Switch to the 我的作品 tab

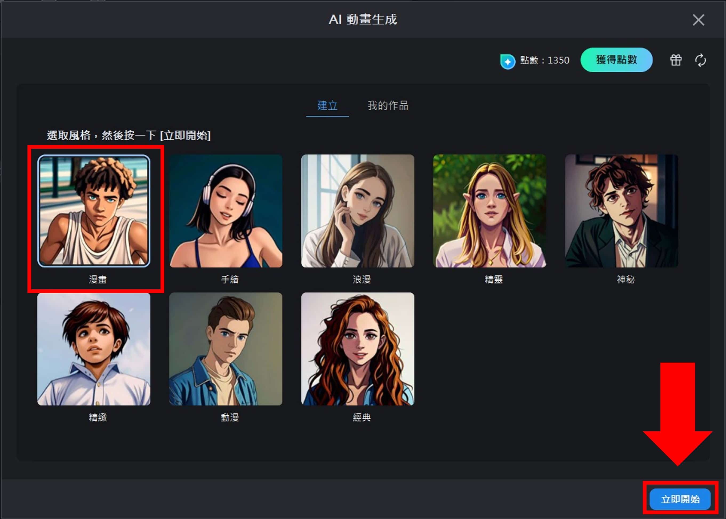click(388, 106)
